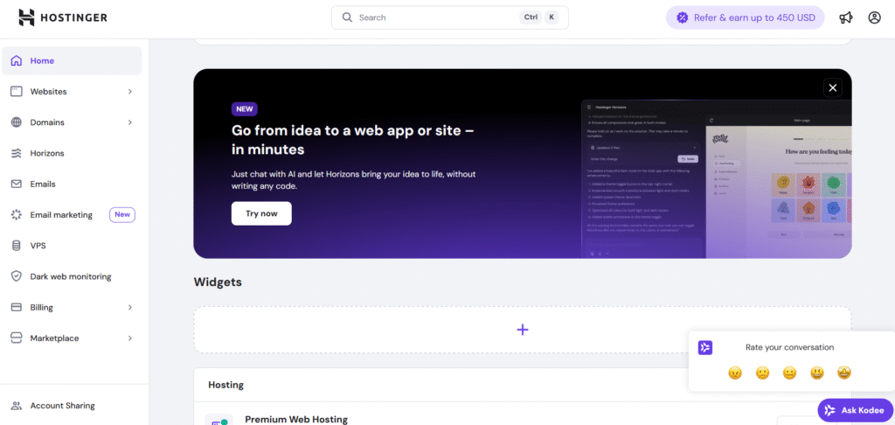This screenshot has height=425, width=895.
Task: Expand the Domains chevron
Action: pos(130,122)
